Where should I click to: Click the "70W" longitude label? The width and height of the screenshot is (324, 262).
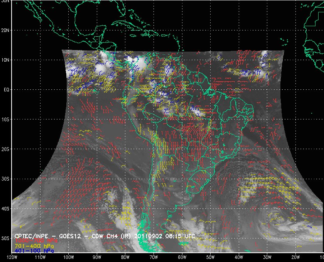click(154, 257)
